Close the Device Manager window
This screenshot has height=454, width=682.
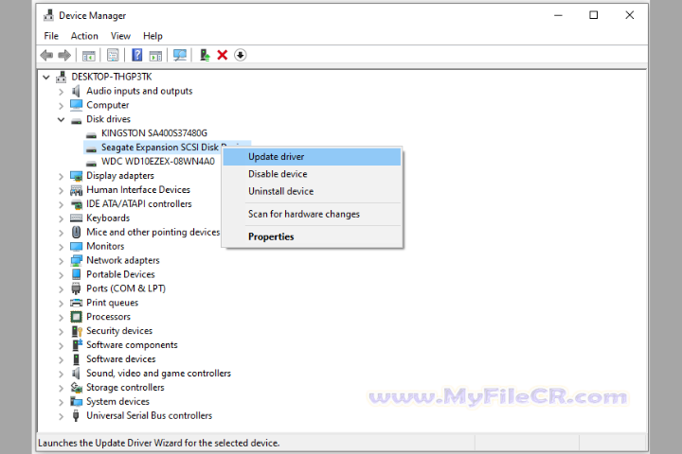tap(629, 15)
